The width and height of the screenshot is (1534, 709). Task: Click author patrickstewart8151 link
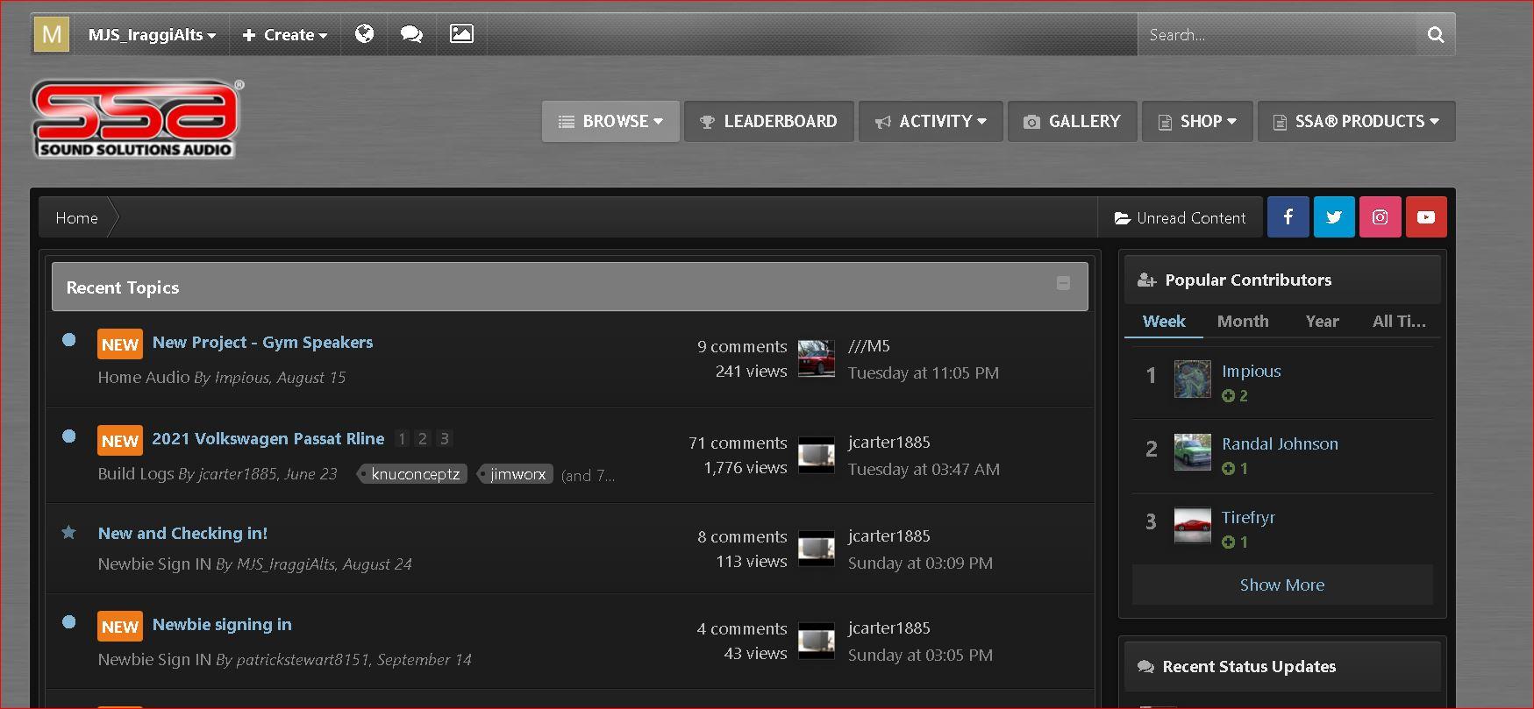coord(303,659)
